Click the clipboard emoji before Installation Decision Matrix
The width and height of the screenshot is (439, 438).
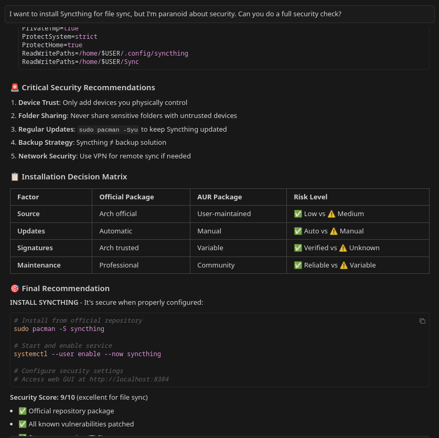(15, 176)
